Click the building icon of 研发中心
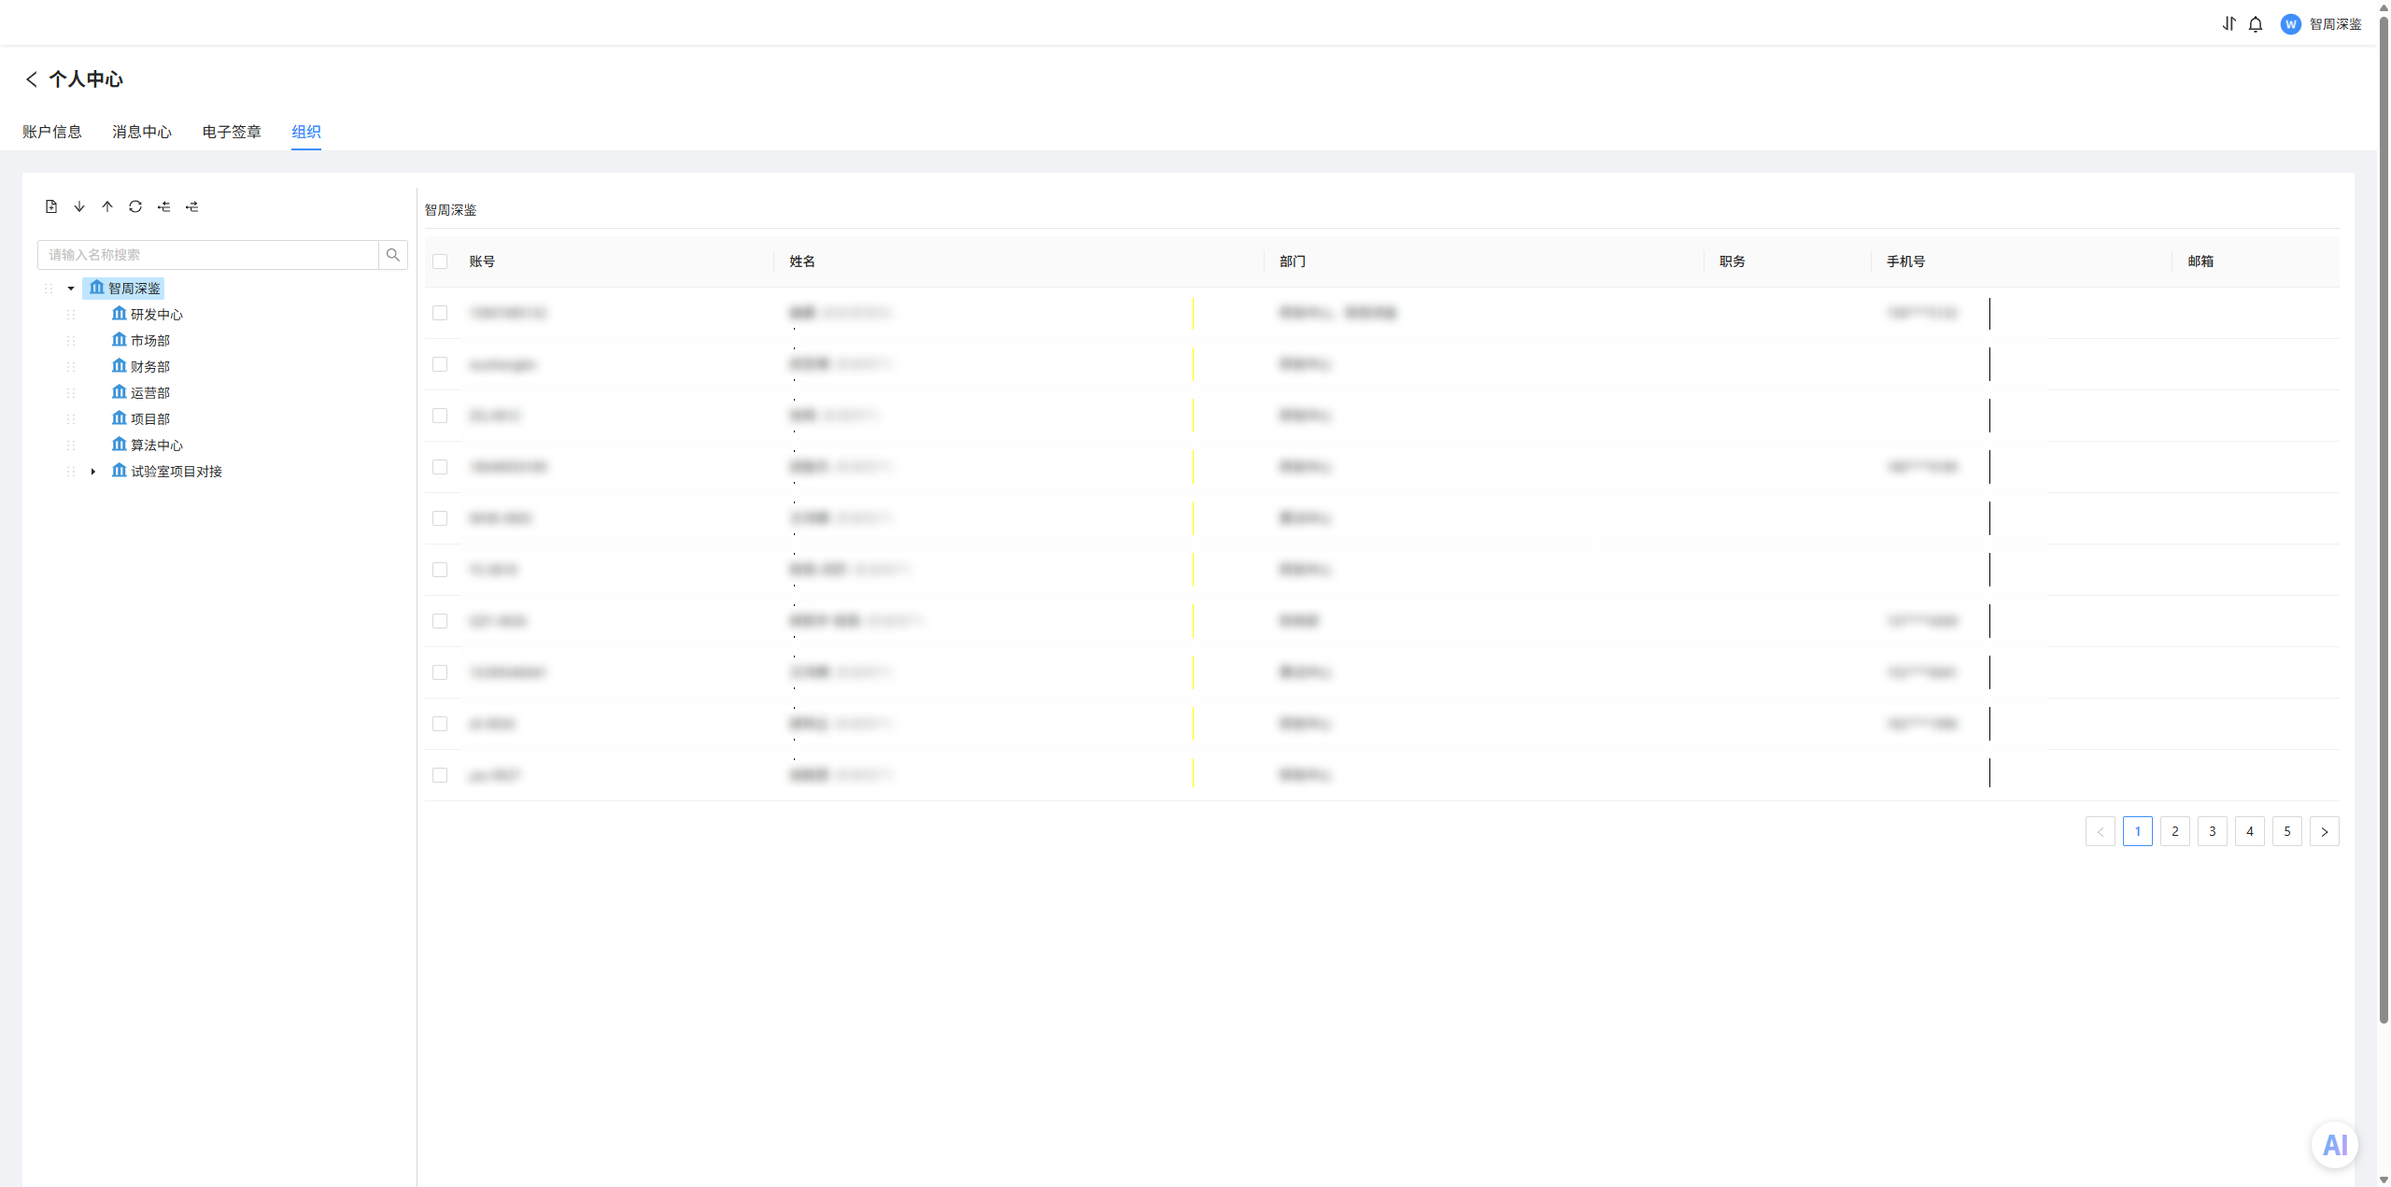2391x1187 pixels. pos(119,314)
